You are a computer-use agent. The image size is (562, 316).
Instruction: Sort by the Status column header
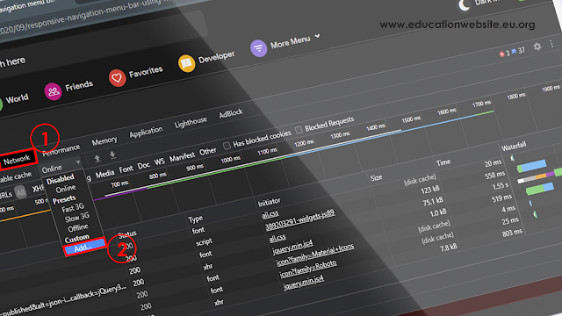[x=126, y=234]
